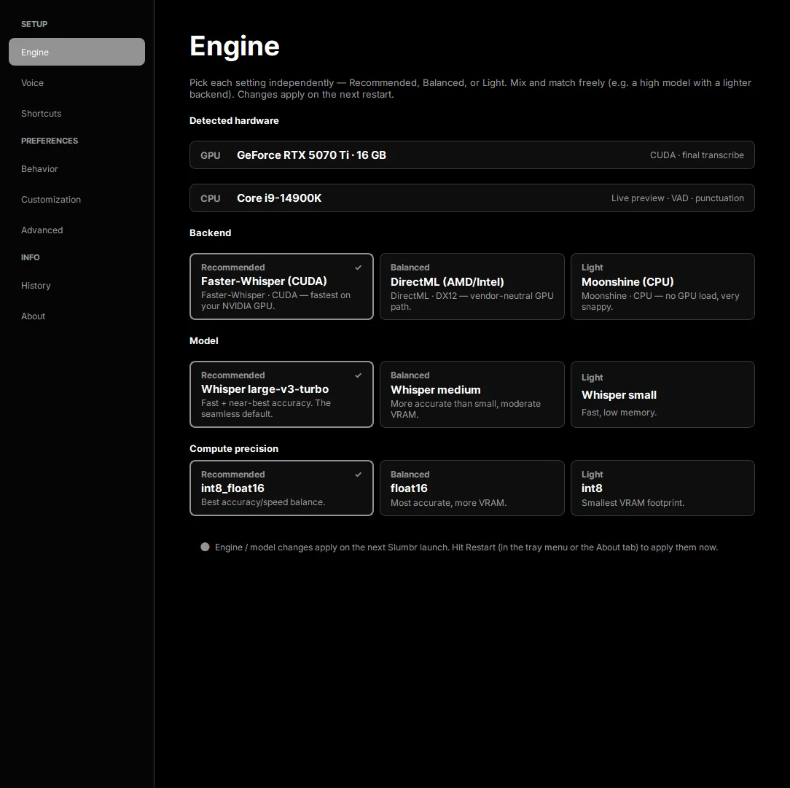Click the 'CUDA · final transcribe' label
This screenshot has width=790, height=788.
click(697, 155)
